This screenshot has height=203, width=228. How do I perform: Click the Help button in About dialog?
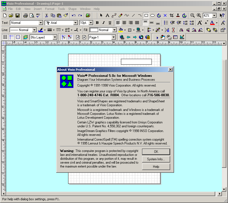[156, 167]
